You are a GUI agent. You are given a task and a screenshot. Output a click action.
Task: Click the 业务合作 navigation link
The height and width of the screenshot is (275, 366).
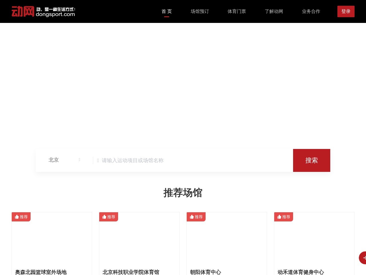(311, 11)
